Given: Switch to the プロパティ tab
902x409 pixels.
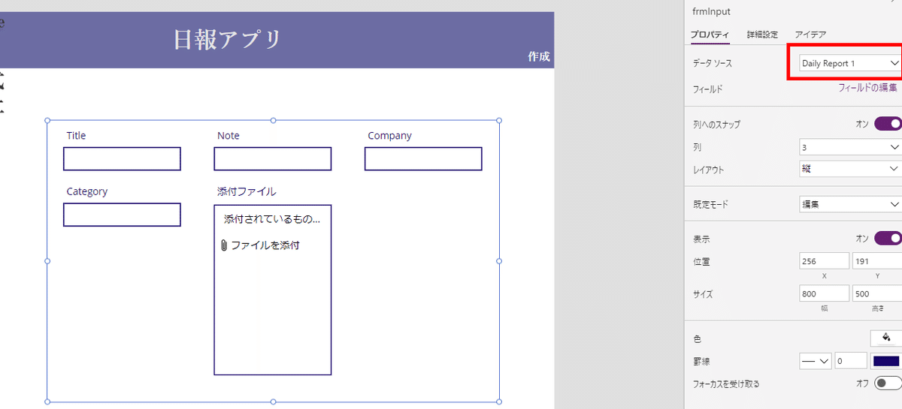Looking at the screenshot, I should click(x=710, y=35).
